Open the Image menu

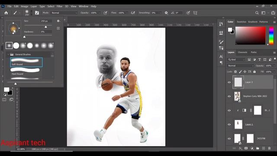[x=25, y=6]
